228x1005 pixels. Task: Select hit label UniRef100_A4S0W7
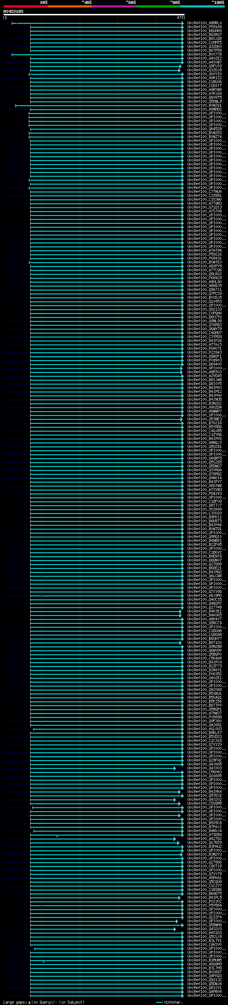(x=204, y=62)
